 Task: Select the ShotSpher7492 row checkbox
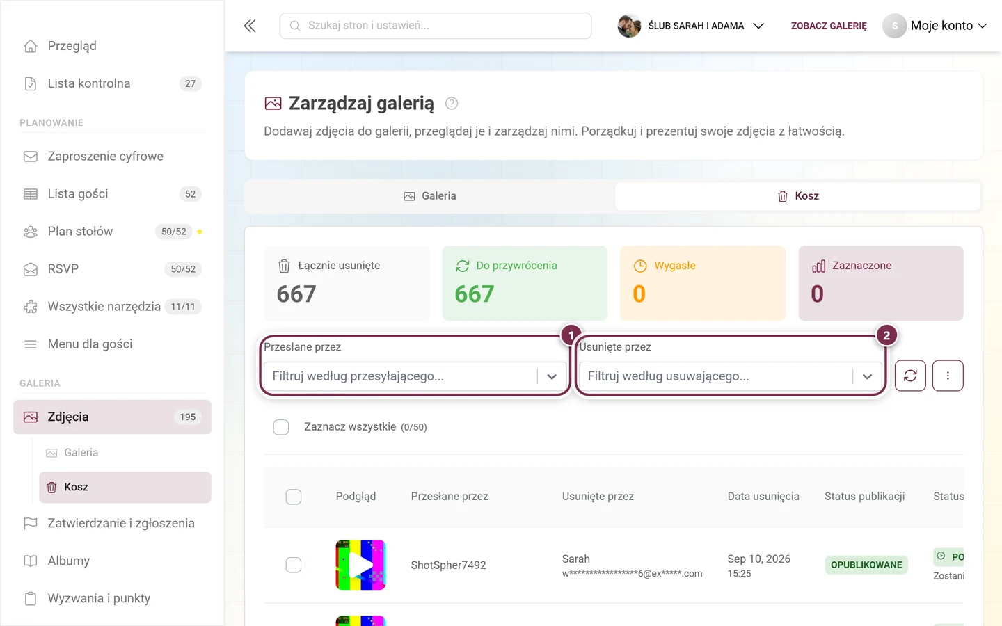(294, 565)
